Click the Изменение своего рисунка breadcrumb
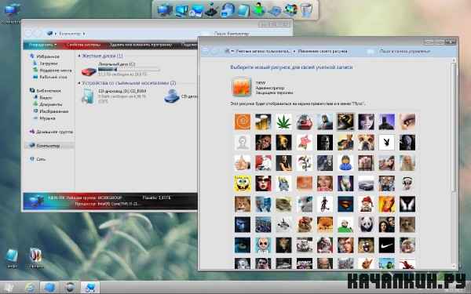 tap(323, 51)
